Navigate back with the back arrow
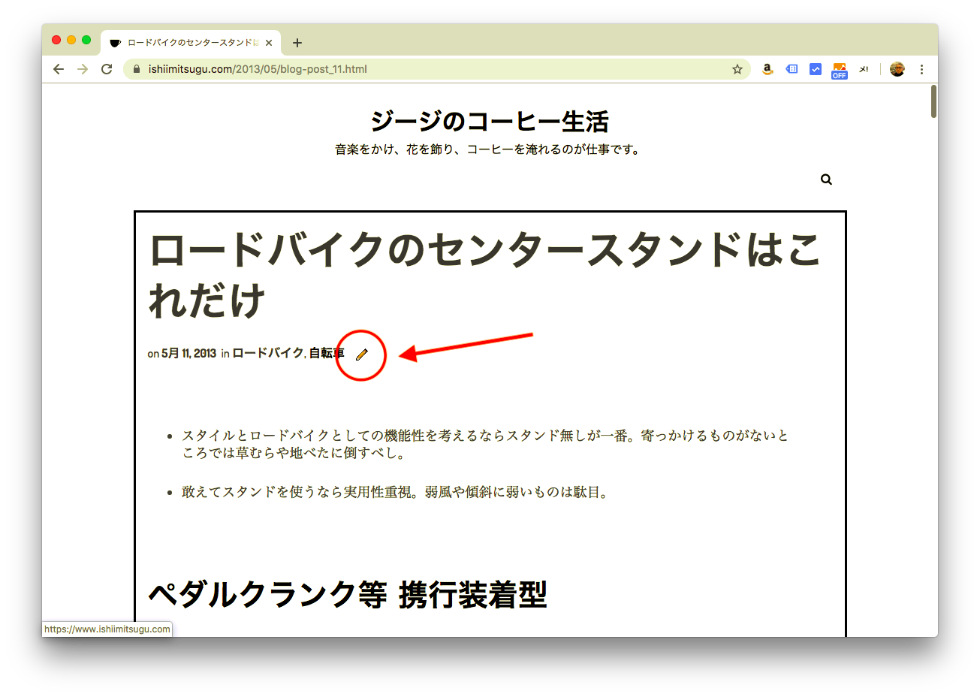This screenshot has width=980, height=697. click(x=59, y=68)
